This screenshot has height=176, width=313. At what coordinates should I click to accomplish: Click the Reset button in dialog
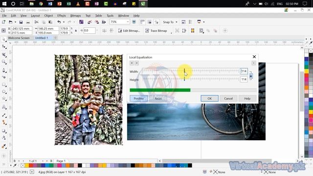[158, 98]
